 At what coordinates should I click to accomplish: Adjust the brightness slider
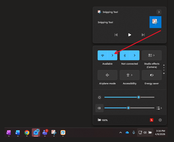[x=129, y=97]
